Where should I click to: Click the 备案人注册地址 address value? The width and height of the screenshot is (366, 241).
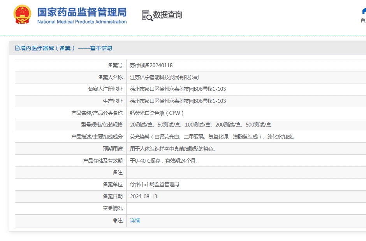coord(178,89)
